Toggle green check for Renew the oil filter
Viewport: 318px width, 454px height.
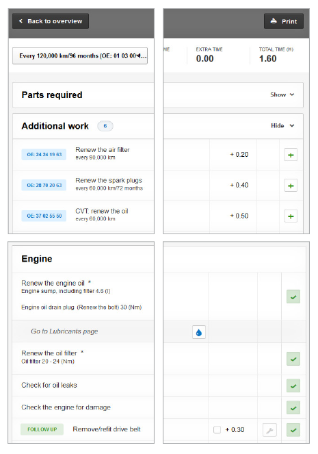[x=293, y=359]
